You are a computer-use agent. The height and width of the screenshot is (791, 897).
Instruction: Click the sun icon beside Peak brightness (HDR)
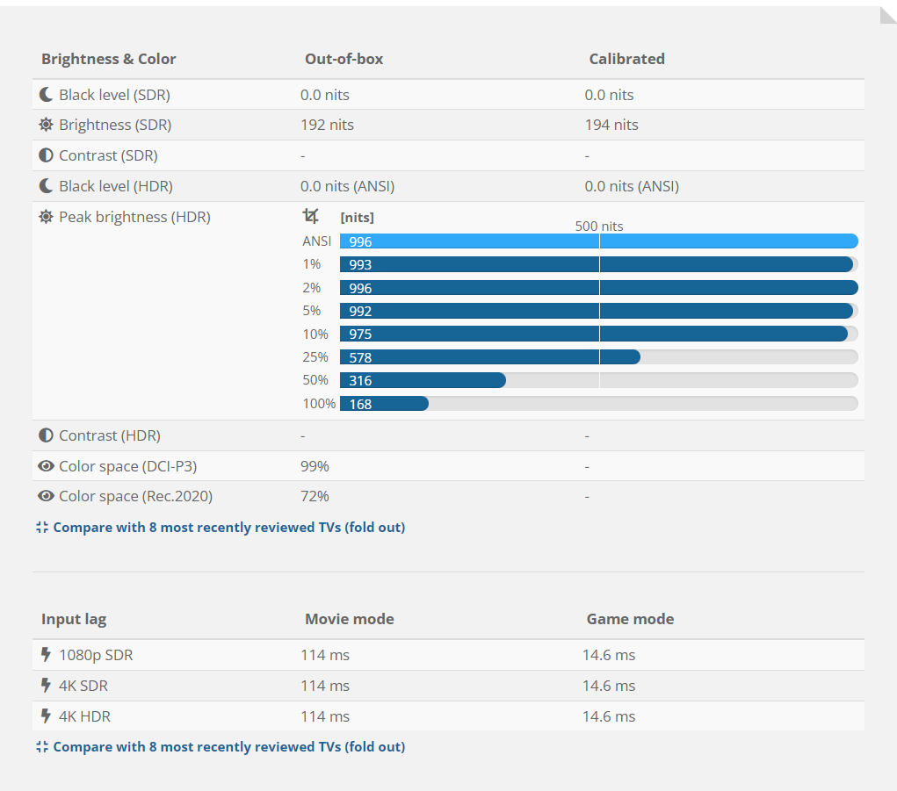(46, 217)
